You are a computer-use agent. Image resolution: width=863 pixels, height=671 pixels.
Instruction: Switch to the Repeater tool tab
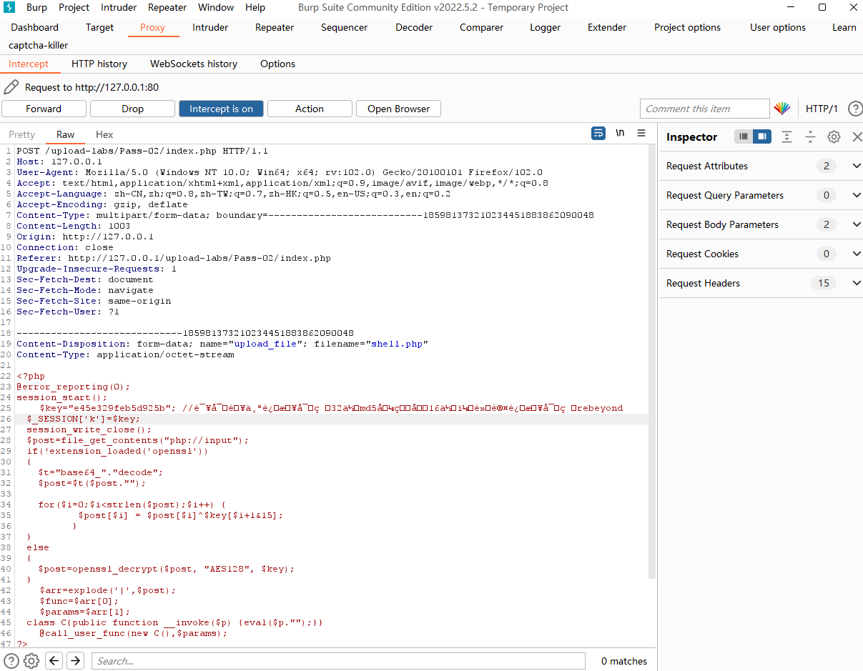(275, 27)
